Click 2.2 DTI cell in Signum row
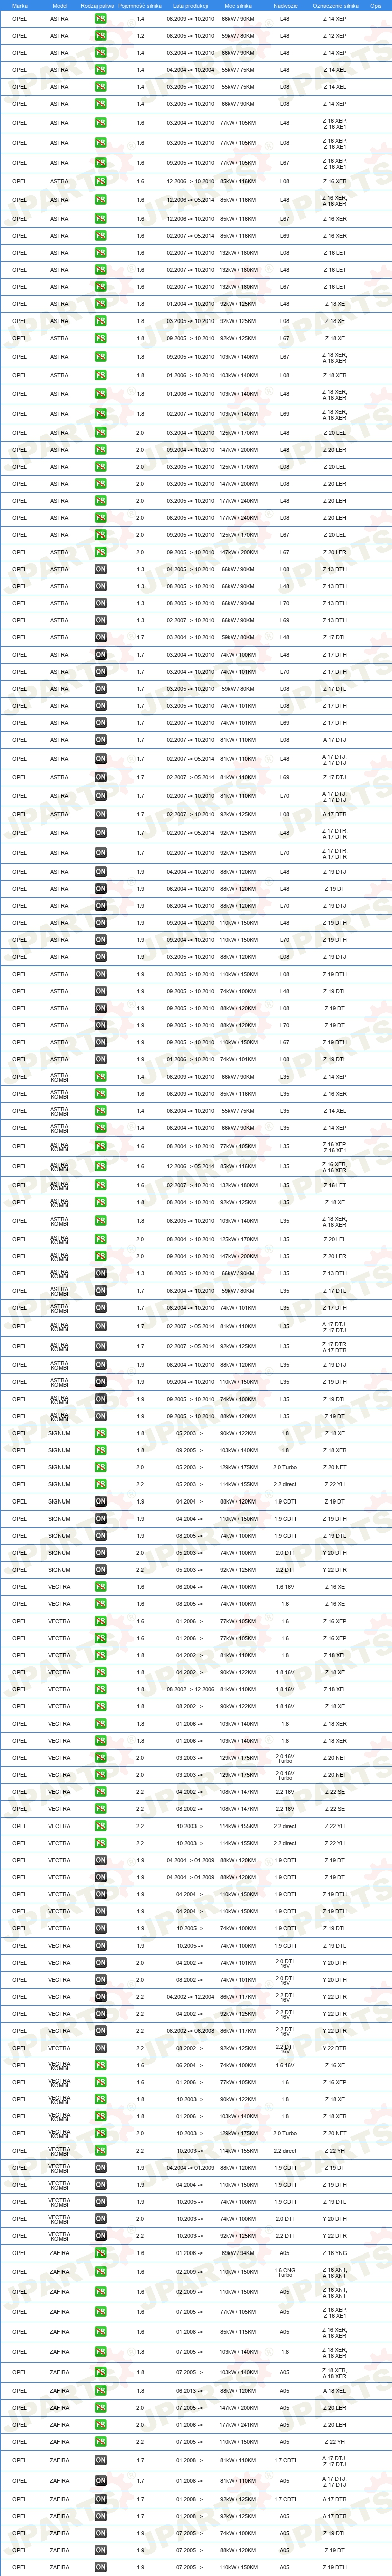 [284, 1569]
